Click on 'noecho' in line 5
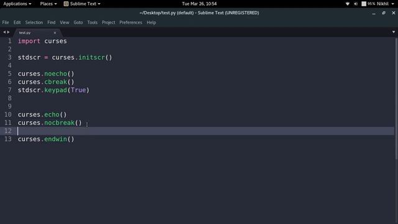The width and height of the screenshot is (398, 224). 55,73
